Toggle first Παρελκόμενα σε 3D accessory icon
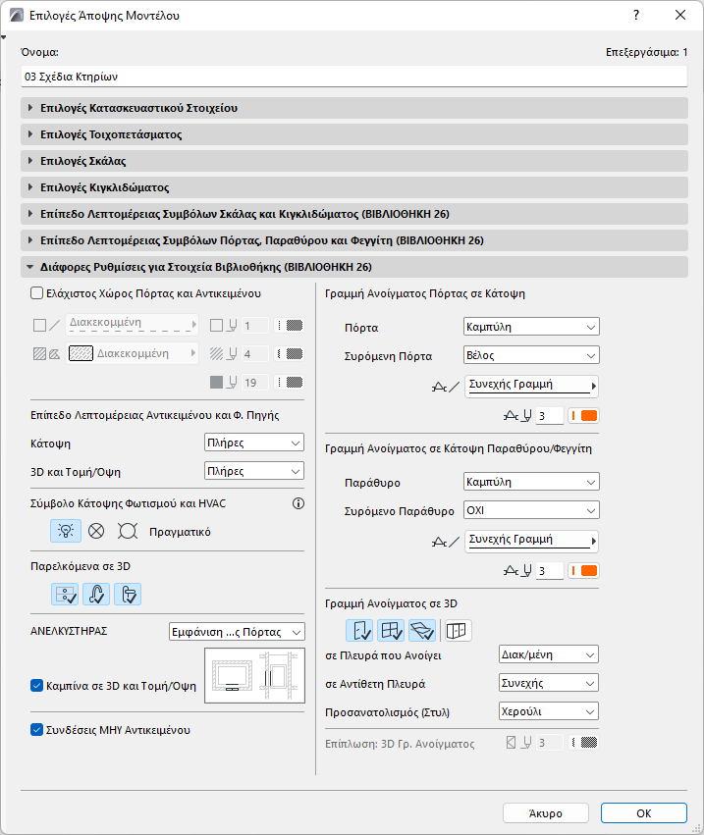Viewport: 704px width, 835px height. [x=65, y=595]
